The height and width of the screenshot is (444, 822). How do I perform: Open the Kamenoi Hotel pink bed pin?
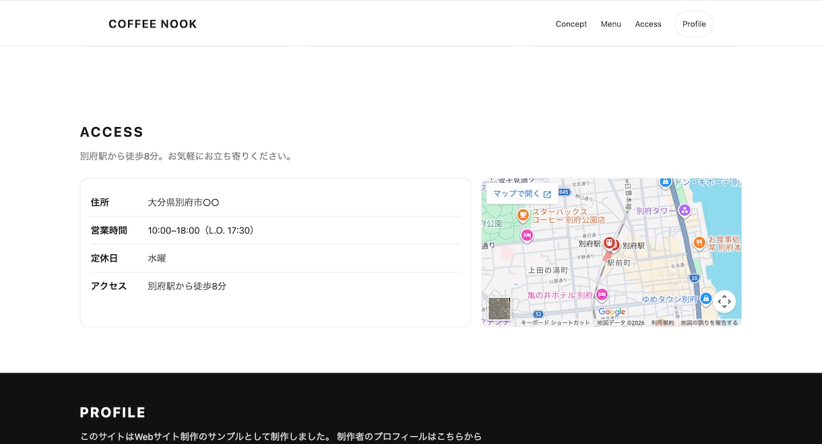coord(602,294)
